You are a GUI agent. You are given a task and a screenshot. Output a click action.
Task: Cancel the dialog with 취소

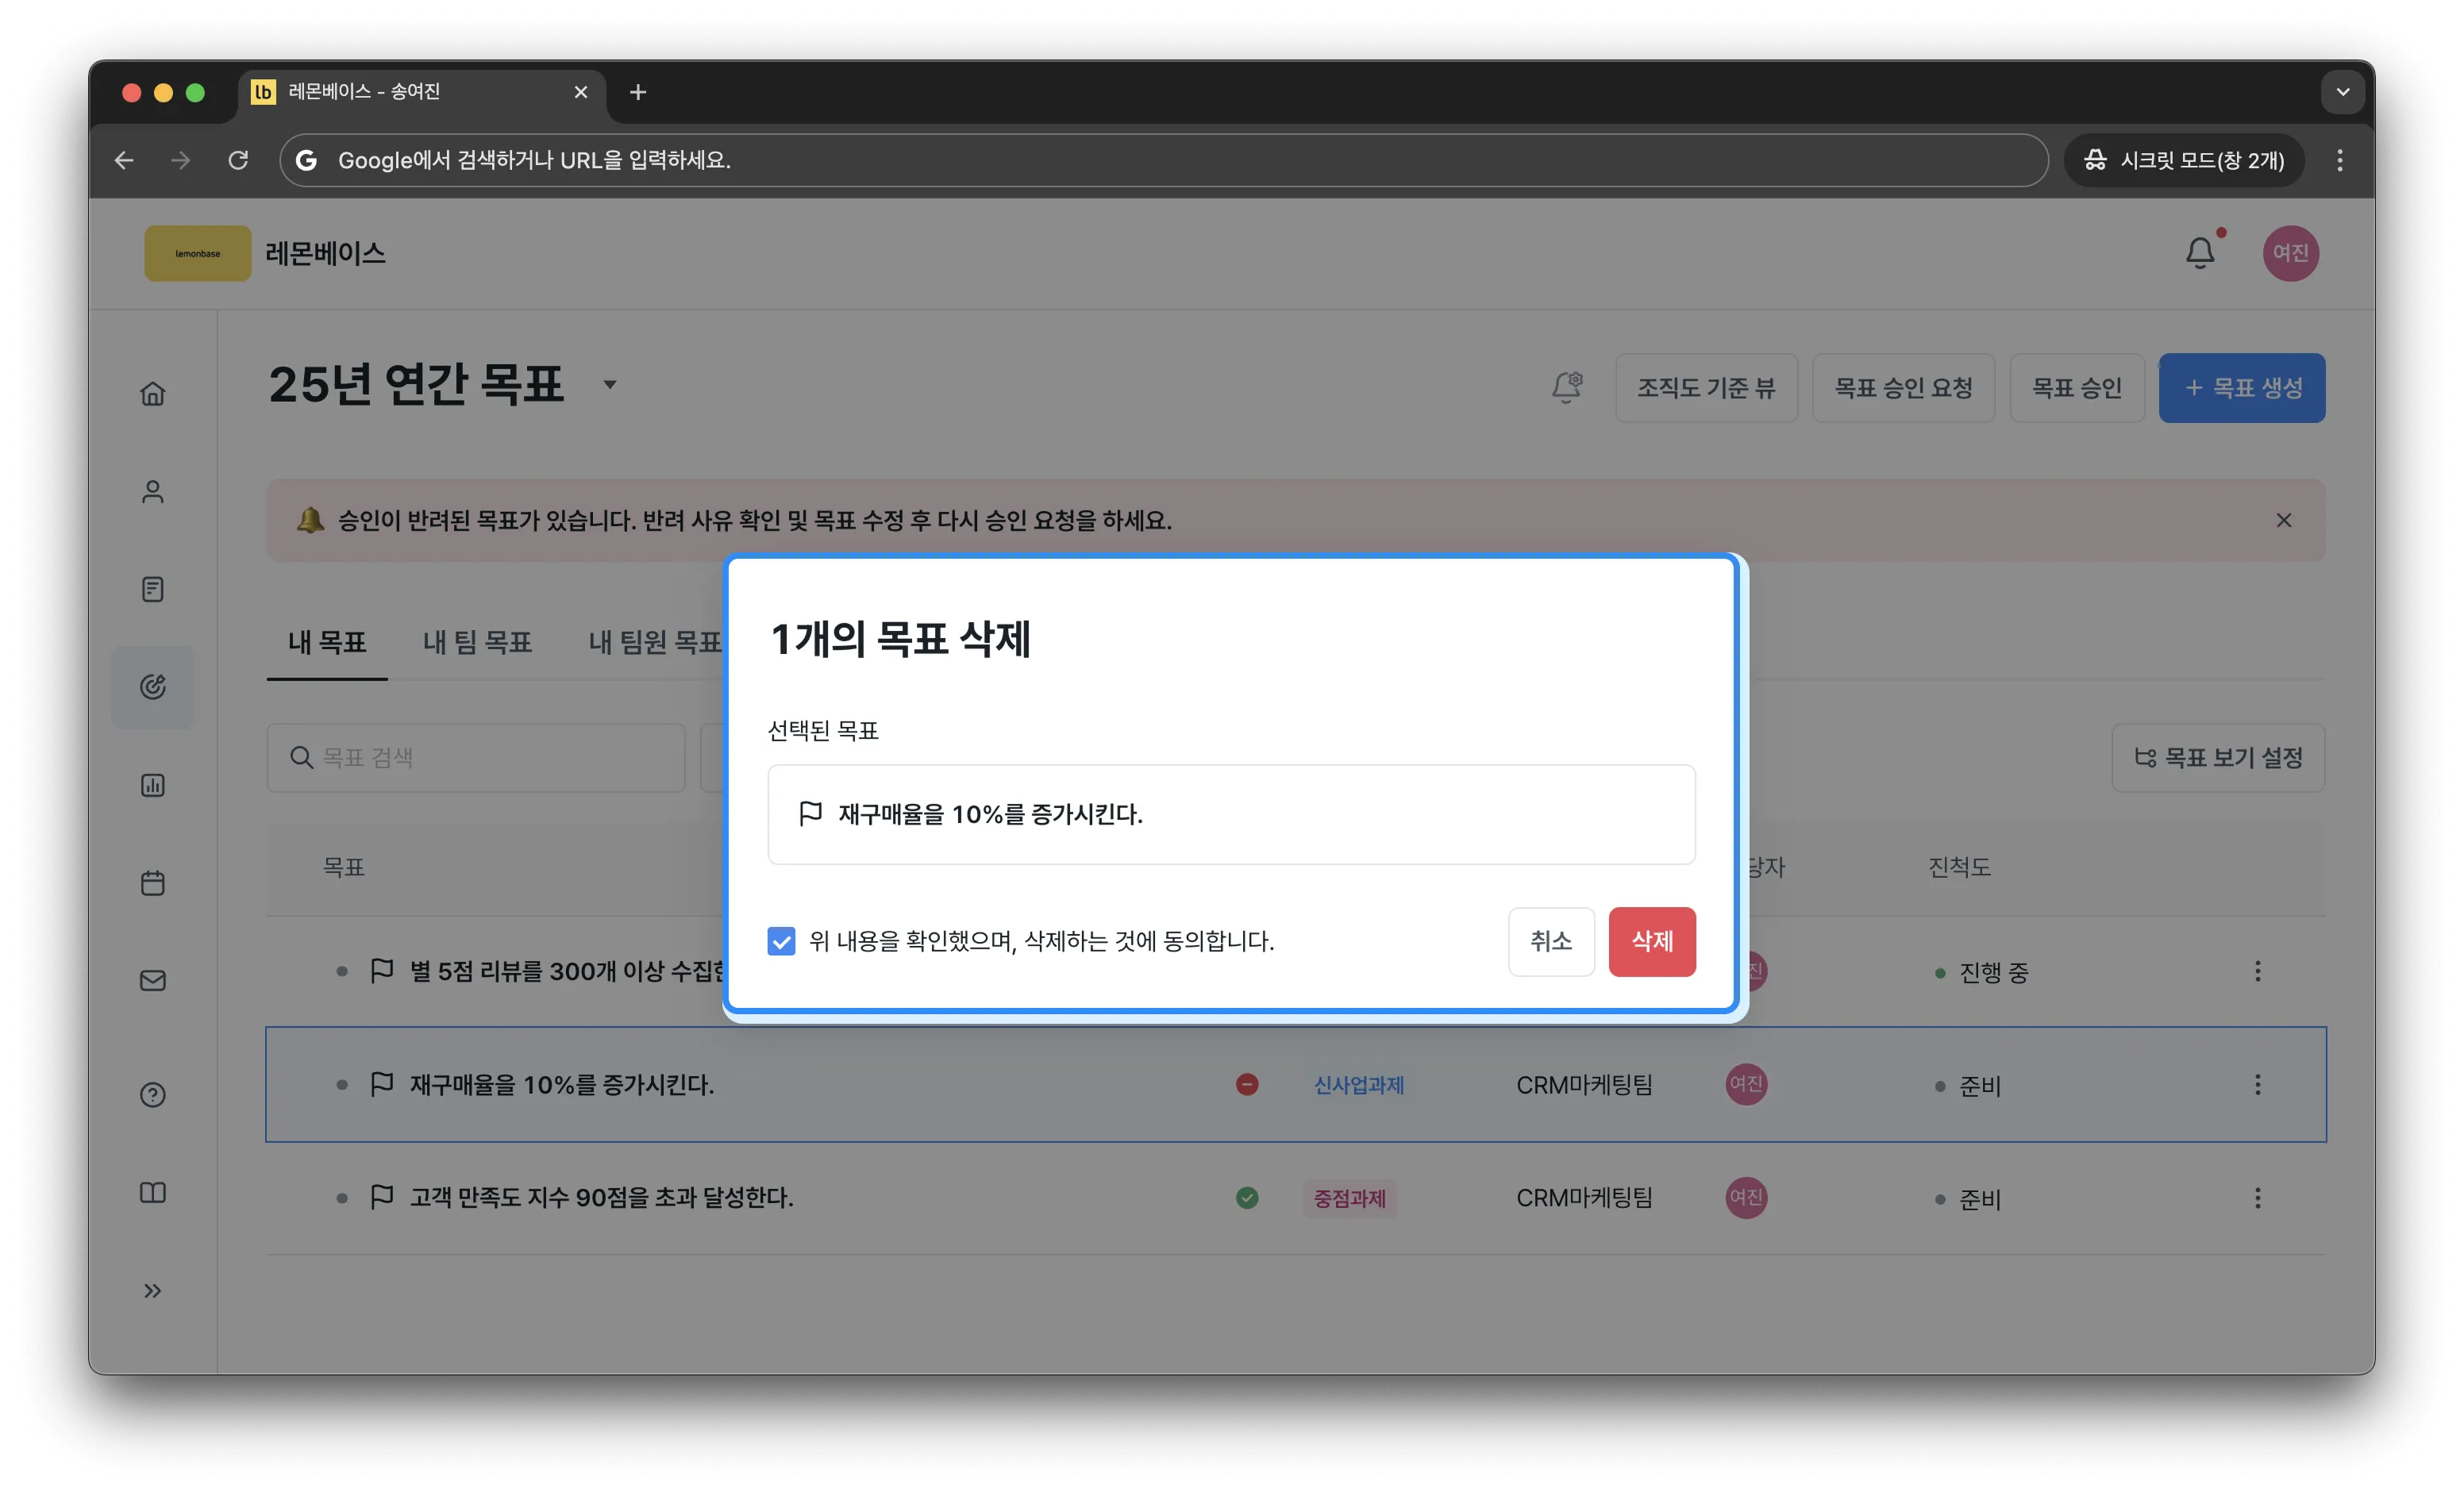click(1551, 941)
